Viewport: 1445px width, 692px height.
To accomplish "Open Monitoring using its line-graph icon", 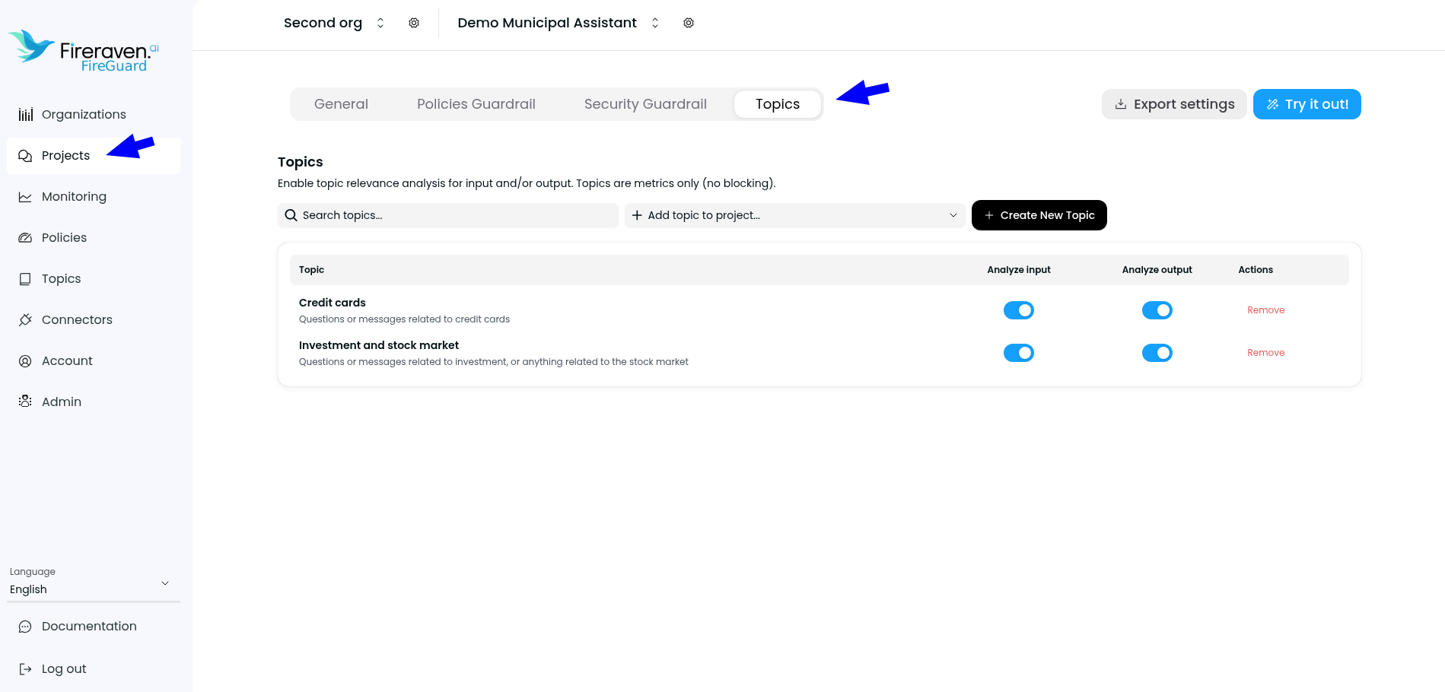I will point(25,196).
